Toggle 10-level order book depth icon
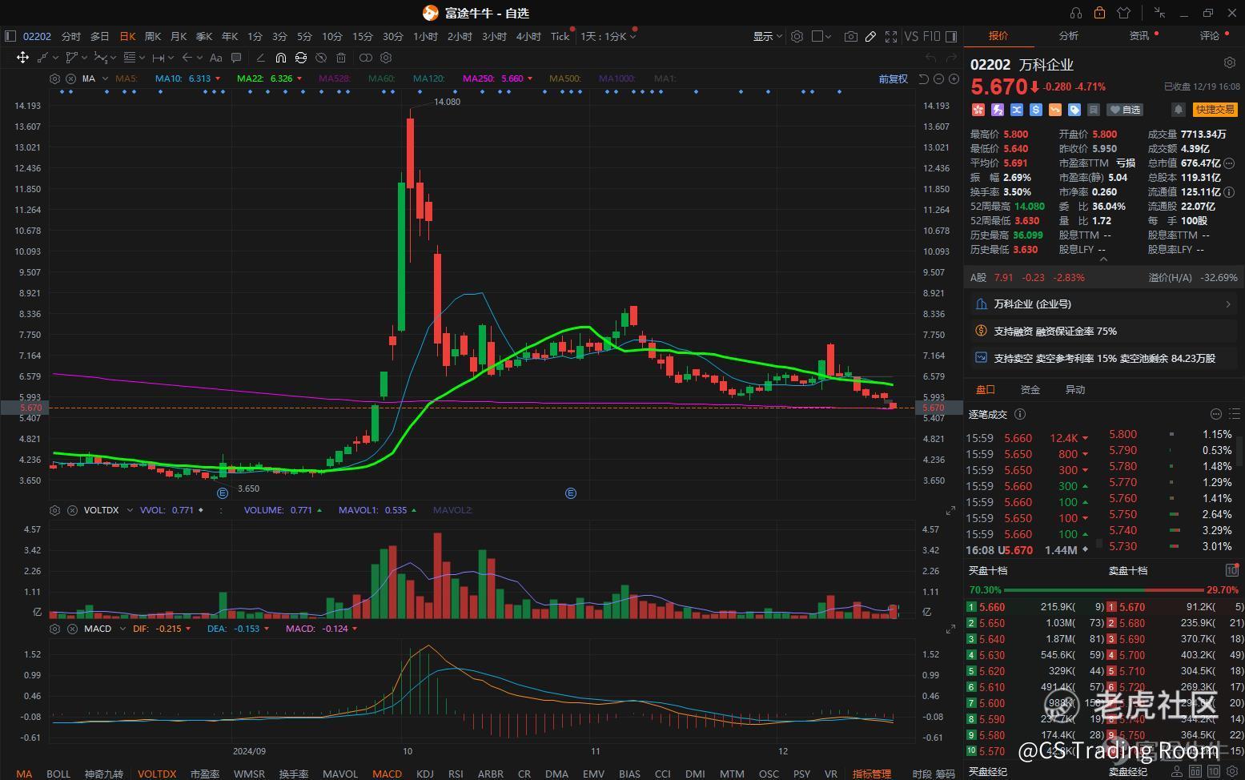Screen dimensions: 1245x780 pyautogui.click(x=1231, y=570)
